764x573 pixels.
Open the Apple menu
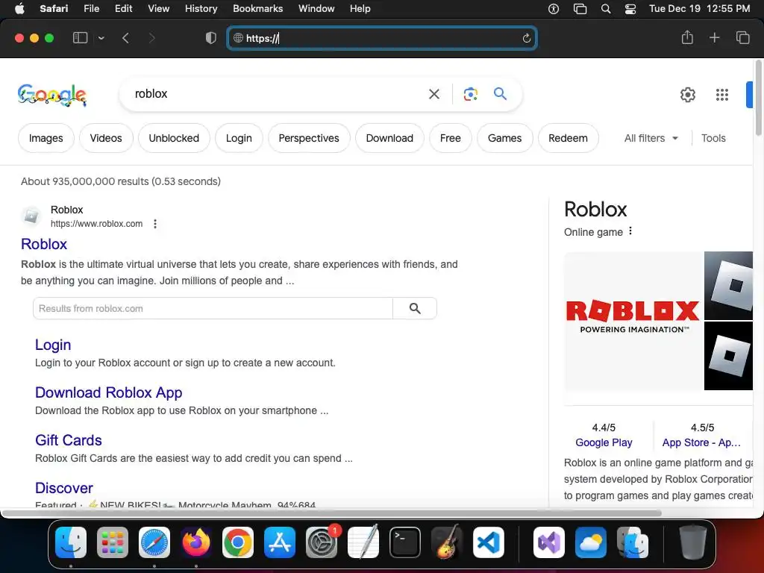click(20, 8)
